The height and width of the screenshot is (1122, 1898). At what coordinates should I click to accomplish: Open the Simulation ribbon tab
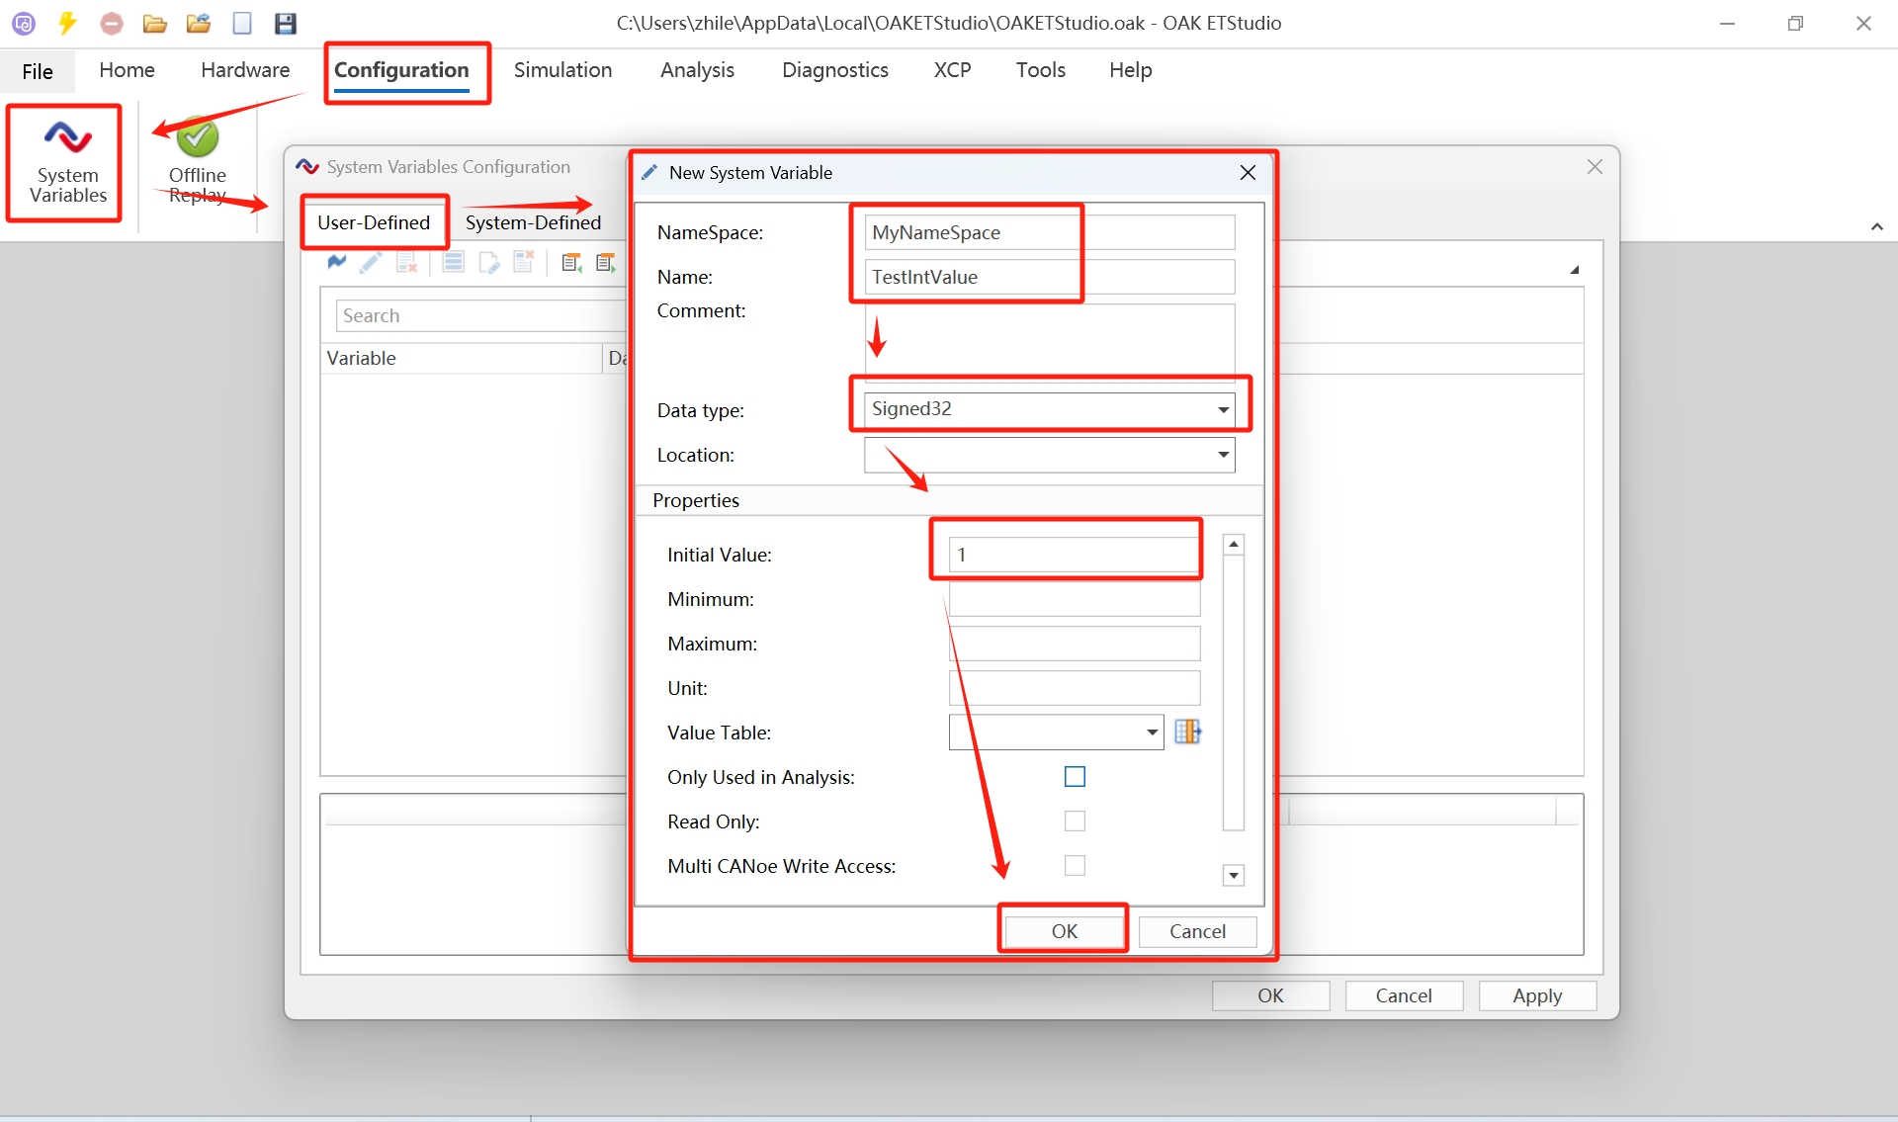[x=562, y=70]
